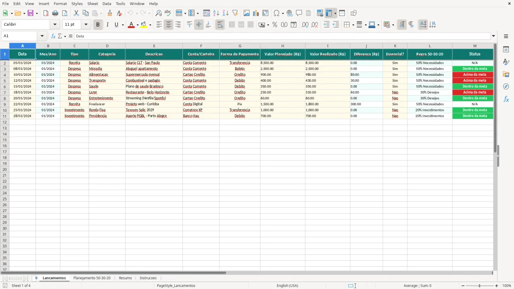This screenshot has height=289, width=514.
Task: Switch to the Instrucoes sheet tab
Action: coord(148,278)
